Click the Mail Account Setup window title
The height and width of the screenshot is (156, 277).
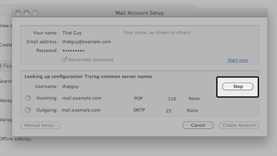point(140,13)
